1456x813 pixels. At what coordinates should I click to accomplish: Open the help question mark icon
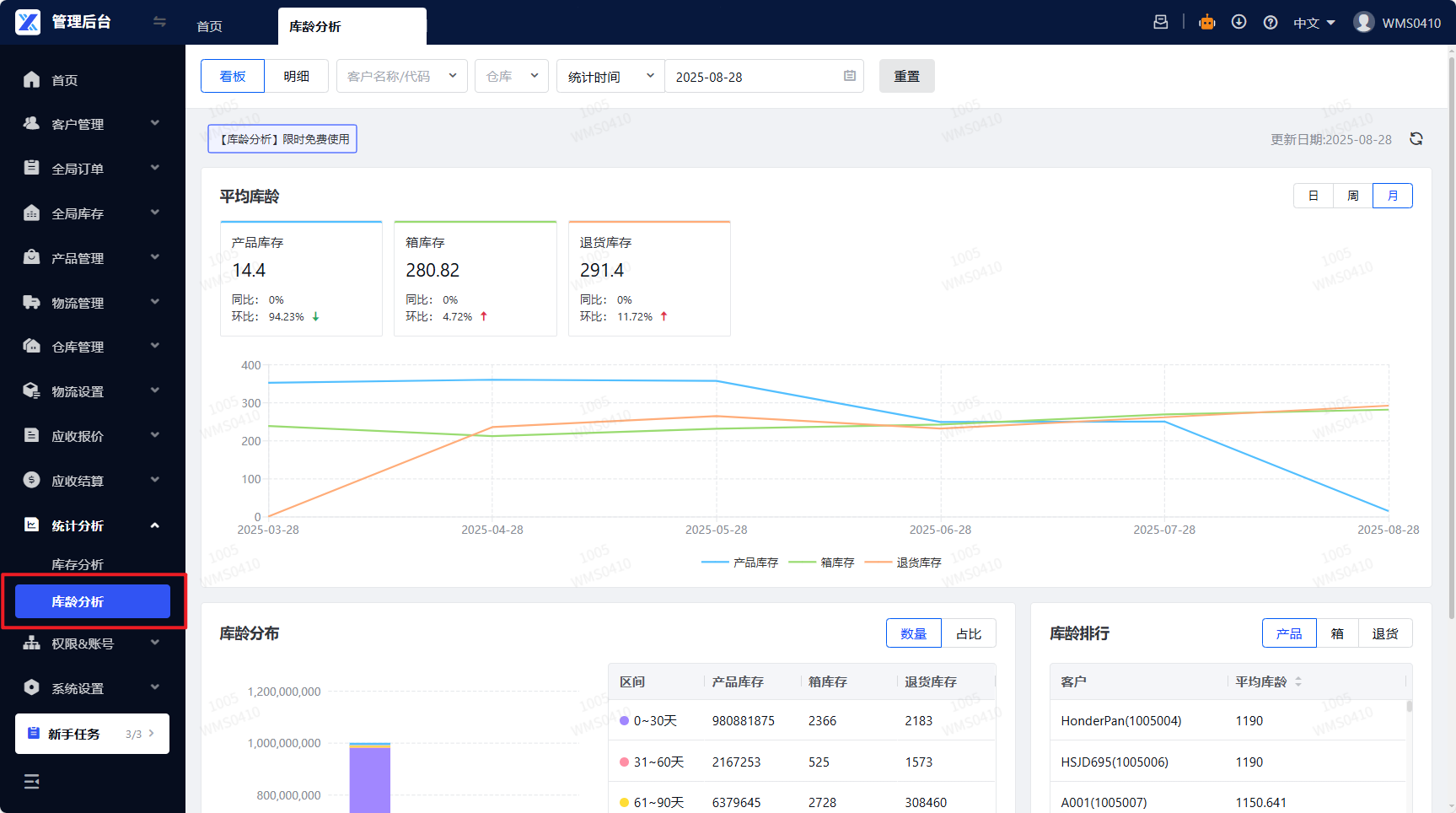coord(1271,23)
